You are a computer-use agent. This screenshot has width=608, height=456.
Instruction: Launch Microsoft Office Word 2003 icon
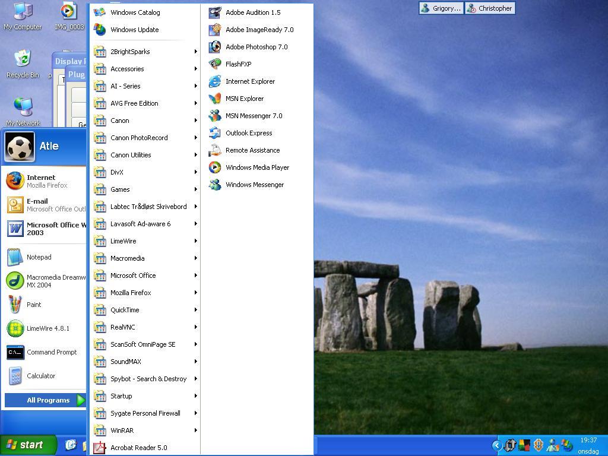pos(15,229)
